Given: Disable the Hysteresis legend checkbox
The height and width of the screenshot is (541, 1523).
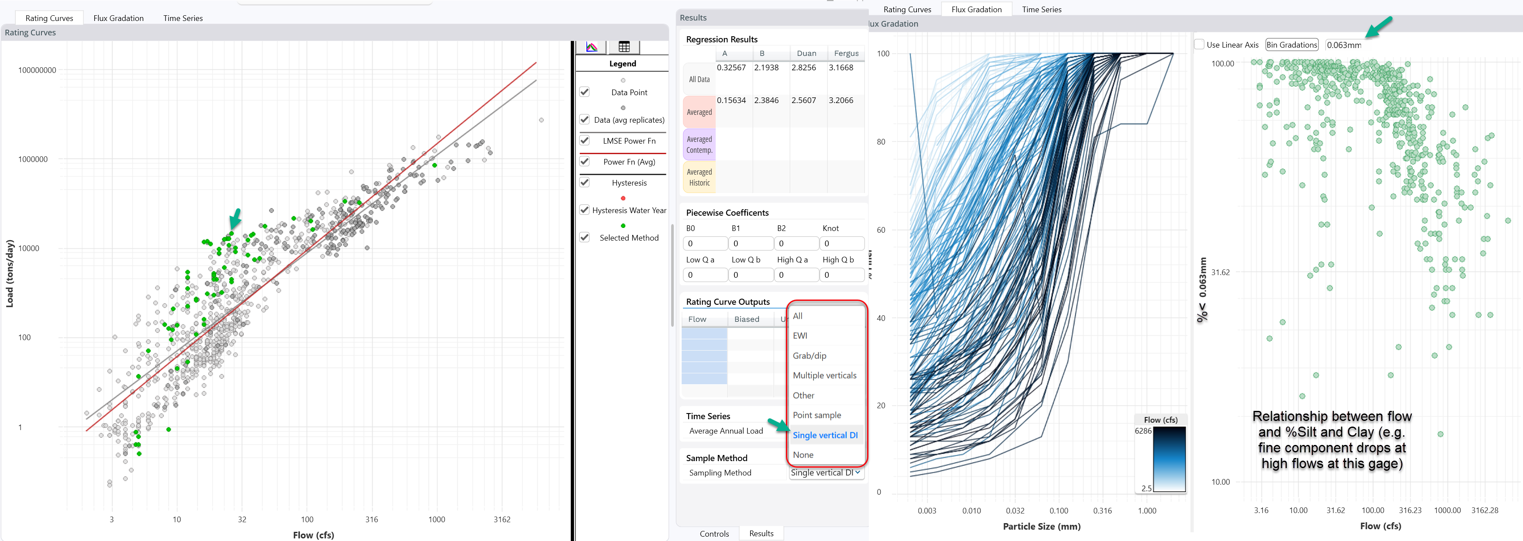Looking at the screenshot, I should coord(584,183).
